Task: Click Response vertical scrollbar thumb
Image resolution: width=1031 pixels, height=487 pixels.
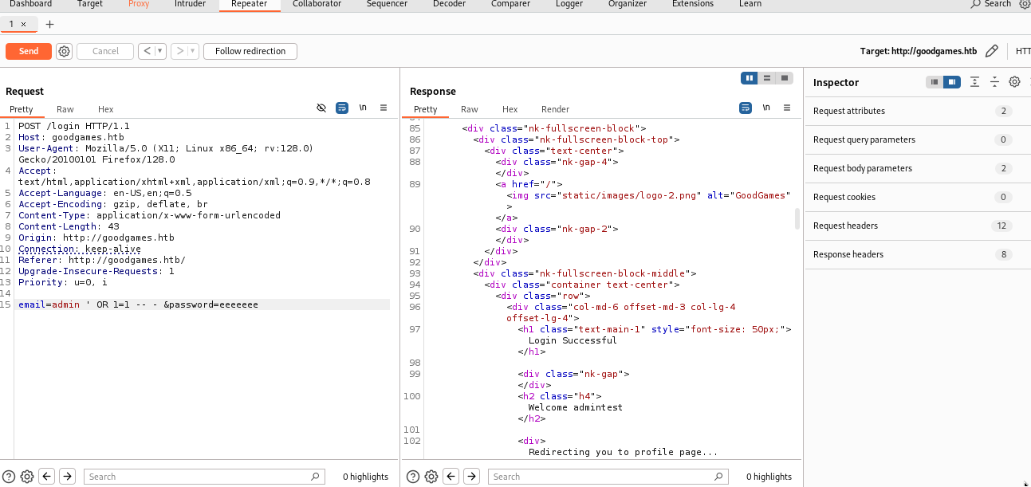Action: tap(797, 218)
